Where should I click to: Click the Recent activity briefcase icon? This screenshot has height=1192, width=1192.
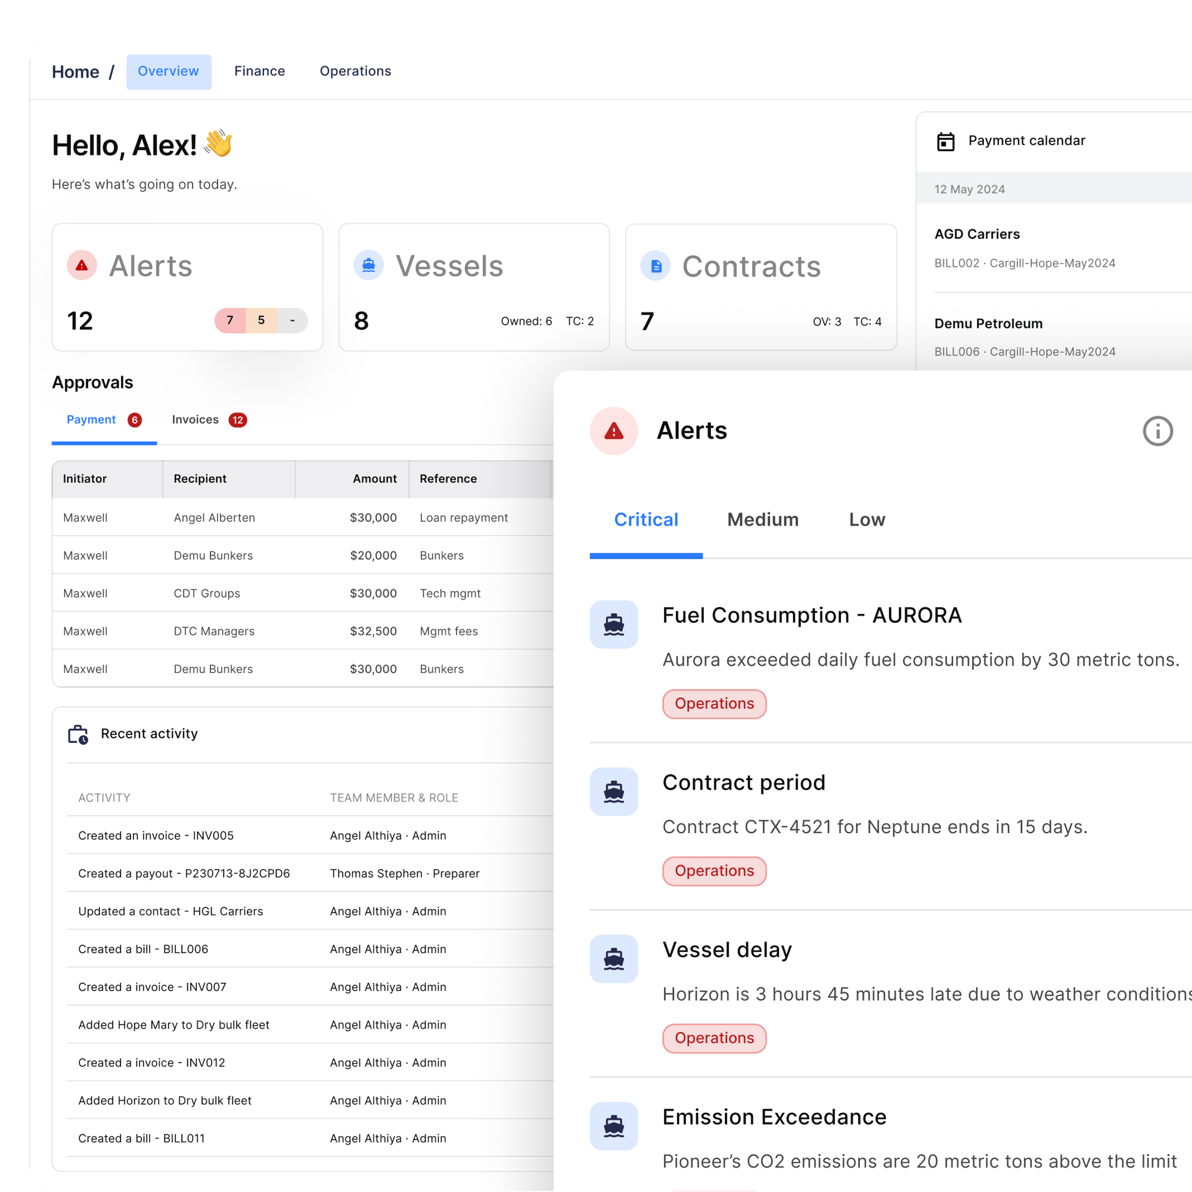[x=78, y=734]
